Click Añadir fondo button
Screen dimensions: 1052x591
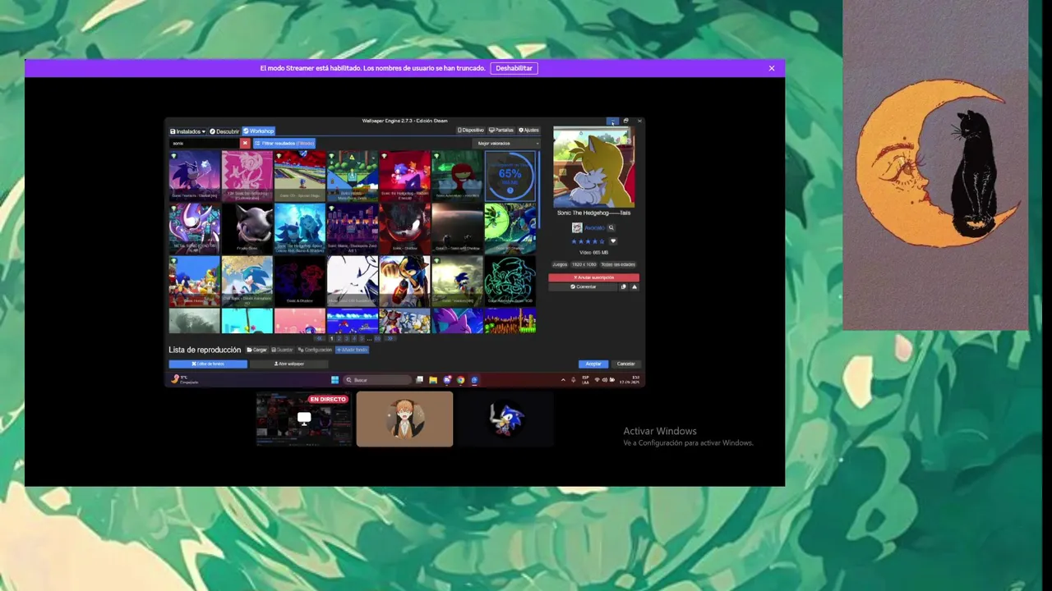coord(352,350)
